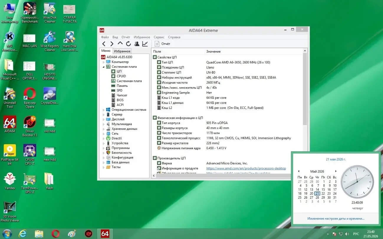The image size is (383, 239).
Task: Open the CrystalDisk desktop shortcut
Action: pyautogui.click(x=50, y=96)
